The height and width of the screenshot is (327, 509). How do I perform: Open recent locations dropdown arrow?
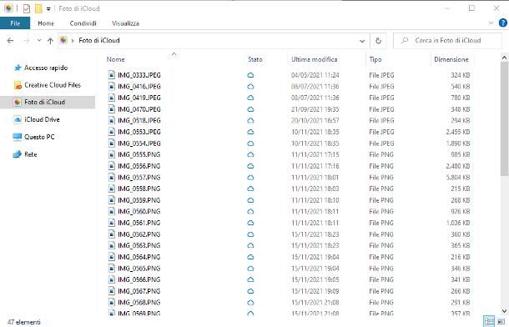39,41
